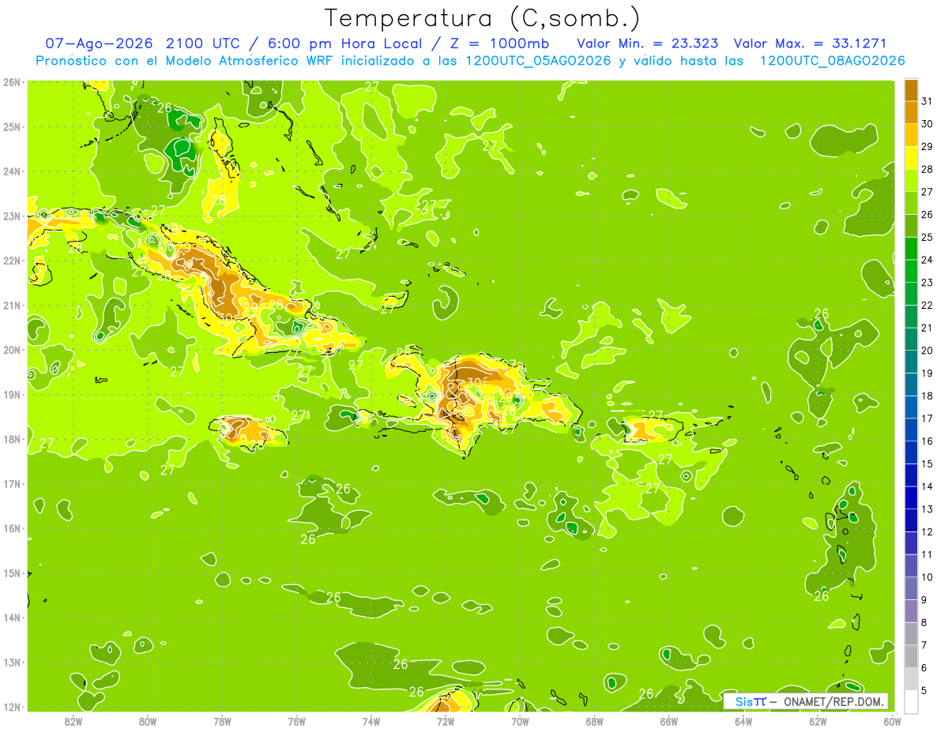This screenshot has height=732, width=948.
Task: Click the gray legend swatch between 6 and 7
Action: 911,656
